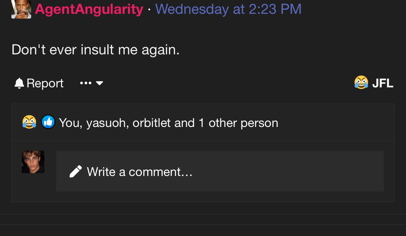Click "You" at start of reactions list

[71, 123]
